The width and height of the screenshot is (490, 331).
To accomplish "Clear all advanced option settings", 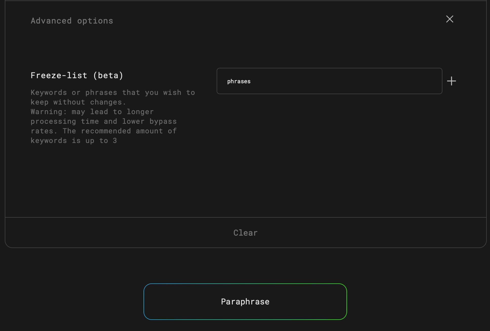I will [245, 233].
